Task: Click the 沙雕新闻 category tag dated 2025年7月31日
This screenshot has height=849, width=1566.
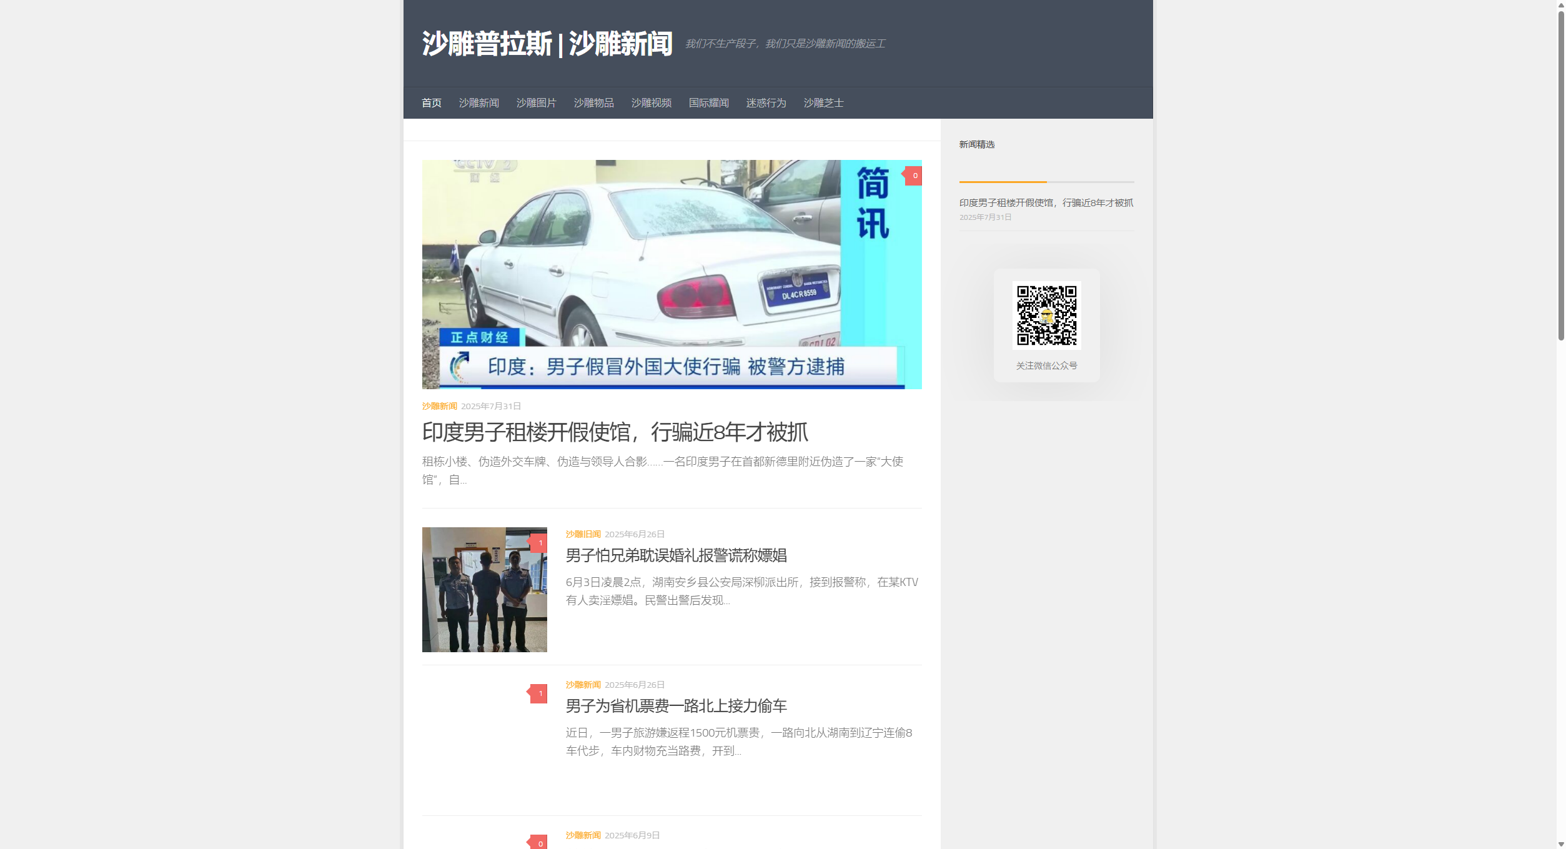Action: [x=439, y=406]
